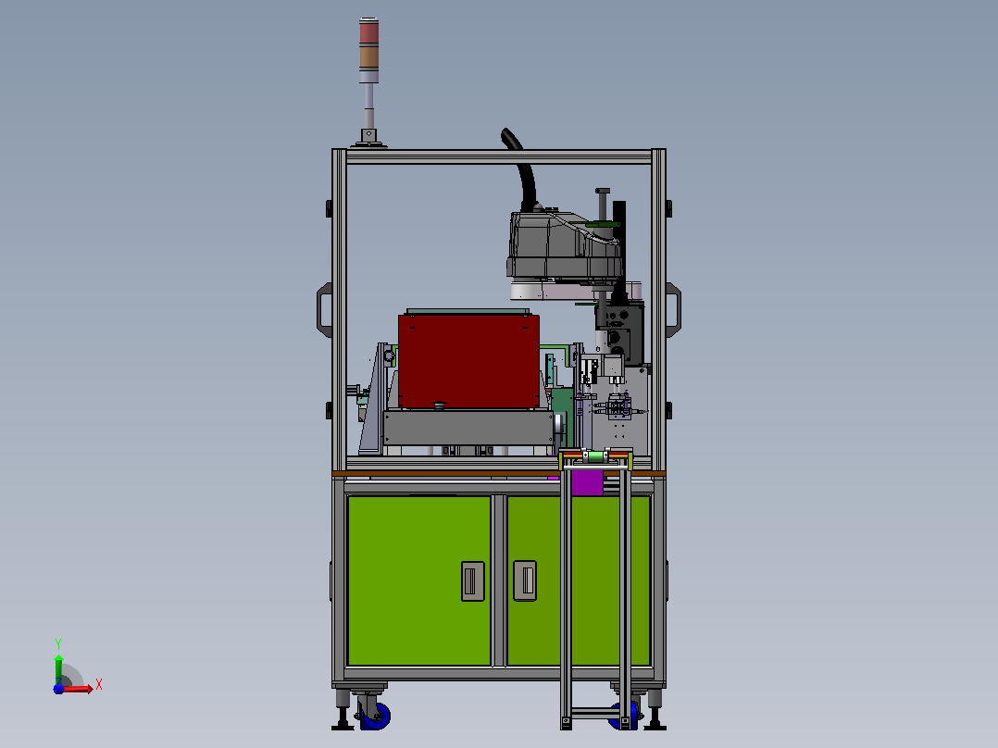Select the black grab handle on left frame
Image resolution: width=998 pixels, height=748 pixels.
[x=325, y=310]
